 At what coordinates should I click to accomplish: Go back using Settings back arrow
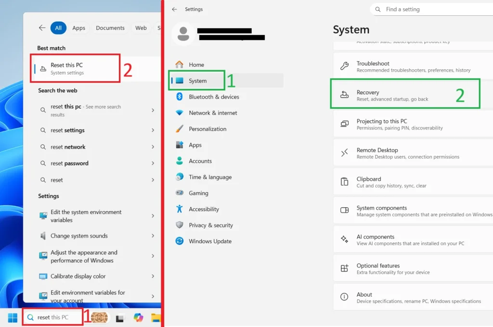[174, 9]
